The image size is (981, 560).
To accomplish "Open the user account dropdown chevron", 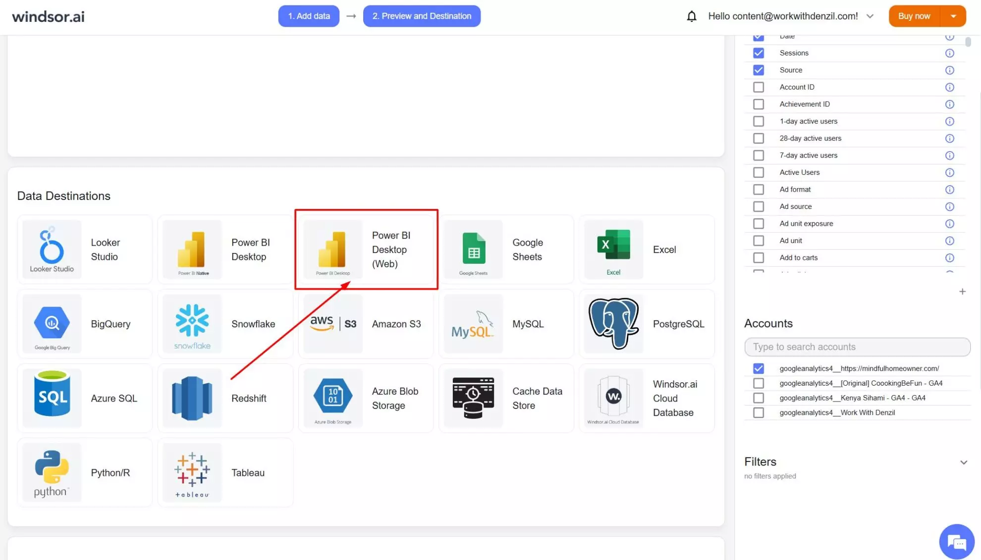I will [x=870, y=16].
